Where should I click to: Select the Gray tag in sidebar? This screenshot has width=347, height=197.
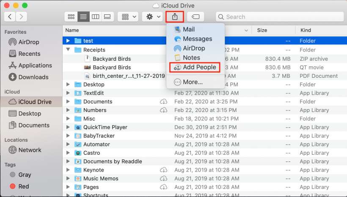coord(25,175)
